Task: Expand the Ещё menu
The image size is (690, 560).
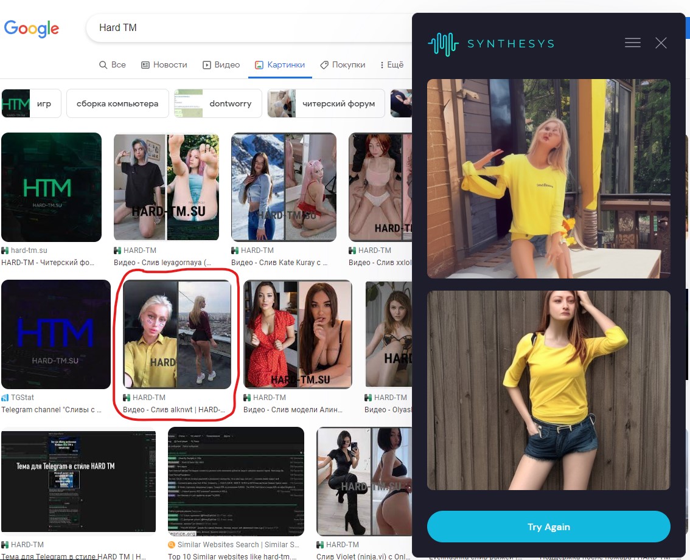Action: pyautogui.click(x=392, y=64)
